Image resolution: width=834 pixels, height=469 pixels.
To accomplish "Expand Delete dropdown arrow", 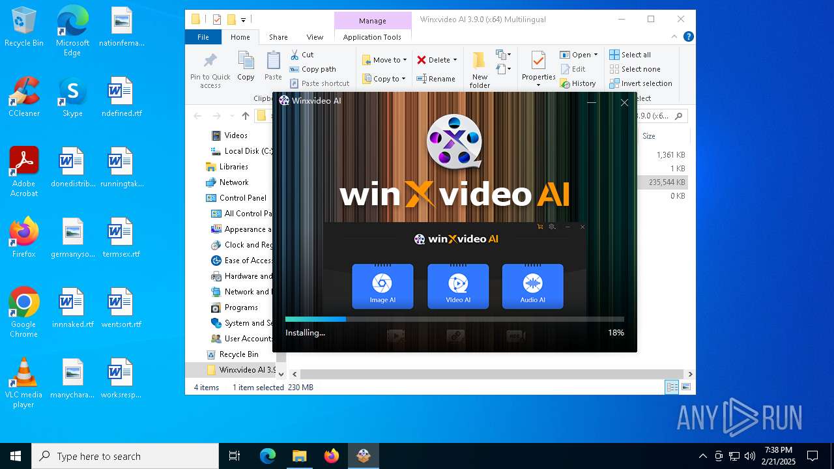I will 455,60.
